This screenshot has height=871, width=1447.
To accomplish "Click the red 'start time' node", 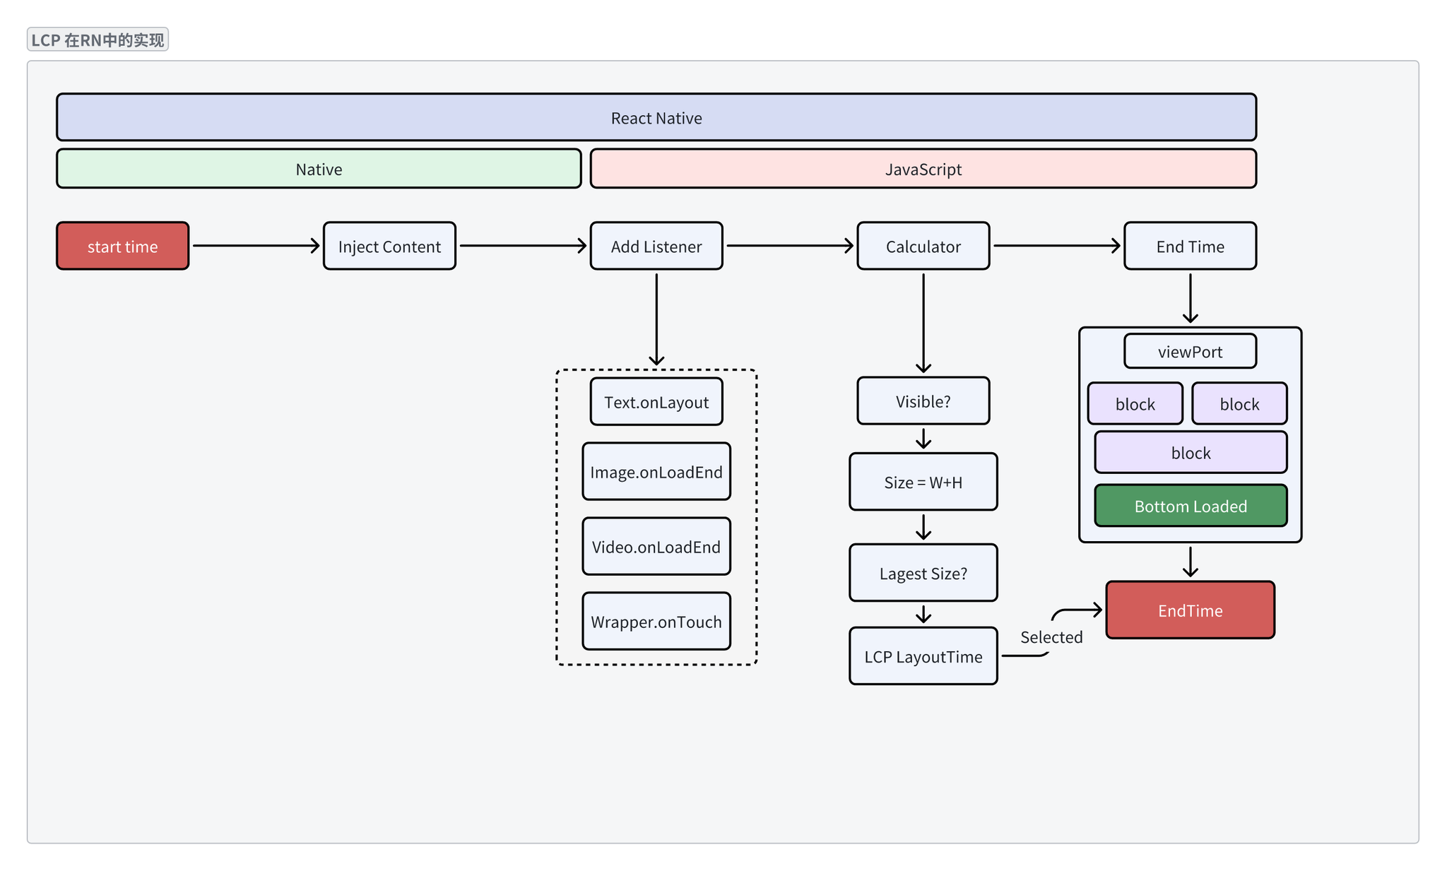I will click(x=123, y=246).
